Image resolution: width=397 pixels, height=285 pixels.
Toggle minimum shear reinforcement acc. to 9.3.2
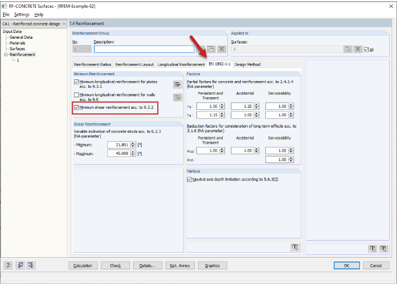click(76, 108)
